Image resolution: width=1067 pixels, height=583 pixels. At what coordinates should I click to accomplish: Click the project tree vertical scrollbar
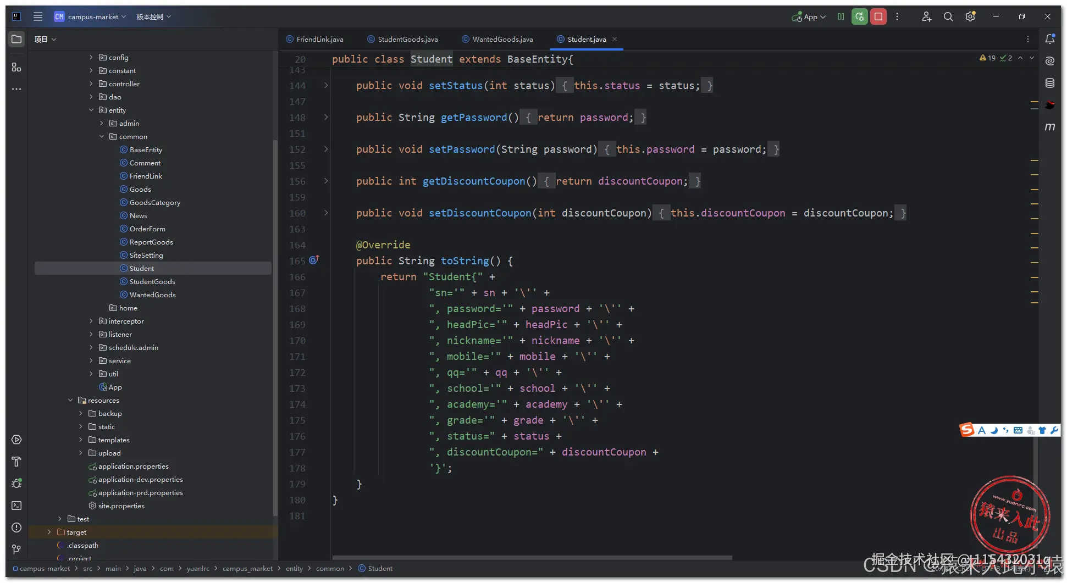coord(275,328)
